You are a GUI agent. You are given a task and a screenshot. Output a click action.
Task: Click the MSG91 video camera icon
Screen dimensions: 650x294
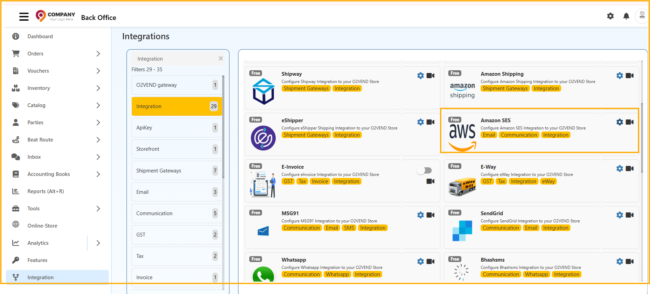click(430, 215)
